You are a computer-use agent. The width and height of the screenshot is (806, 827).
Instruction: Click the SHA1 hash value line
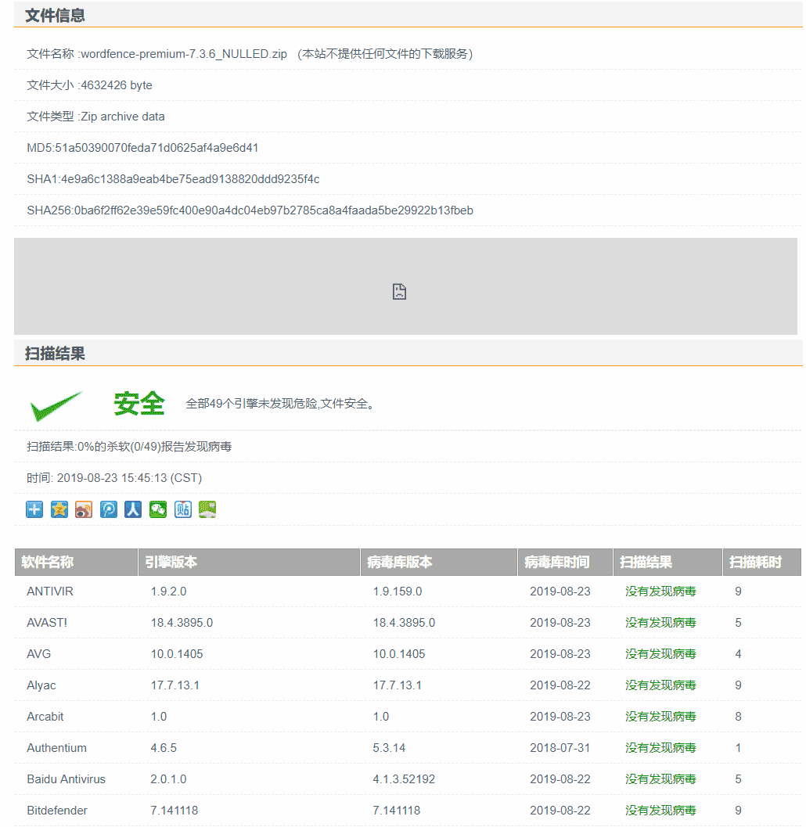[x=173, y=179]
